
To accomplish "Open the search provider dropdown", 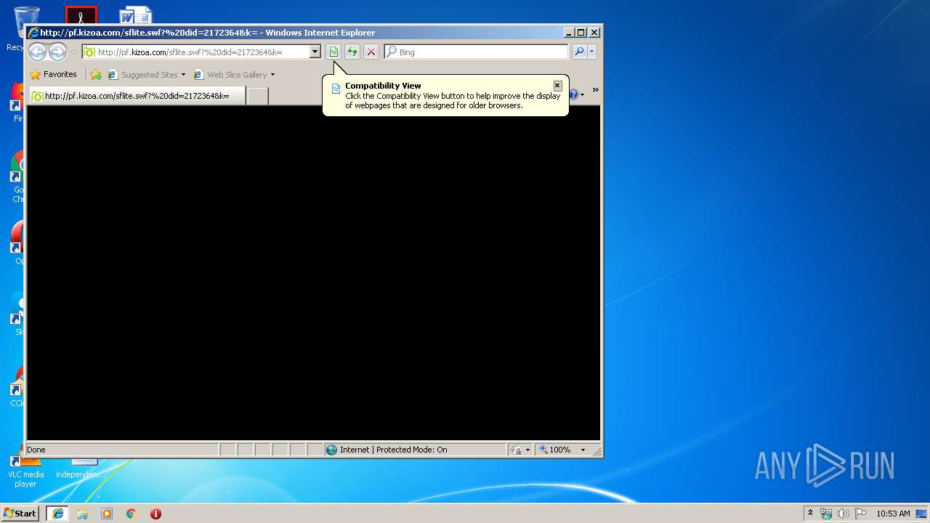I will [x=592, y=52].
